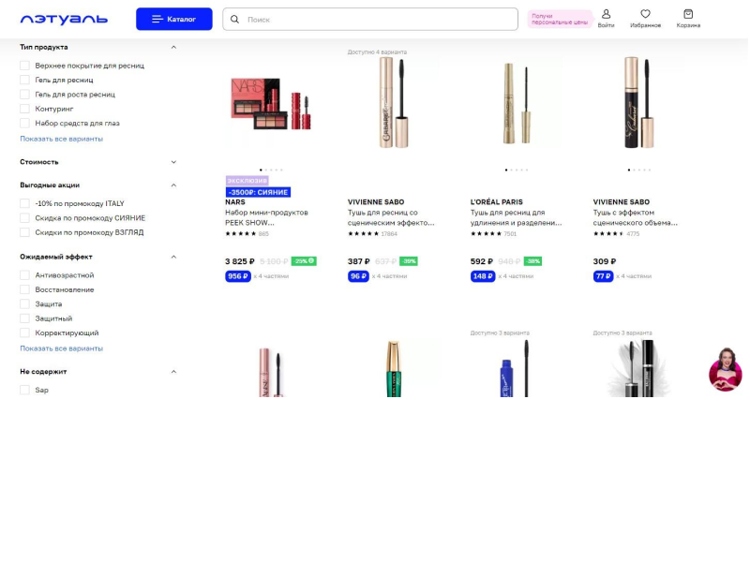750x562 pixels.
Task: Show all variants under Ожидаемый эффект
Action: click(x=61, y=348)
